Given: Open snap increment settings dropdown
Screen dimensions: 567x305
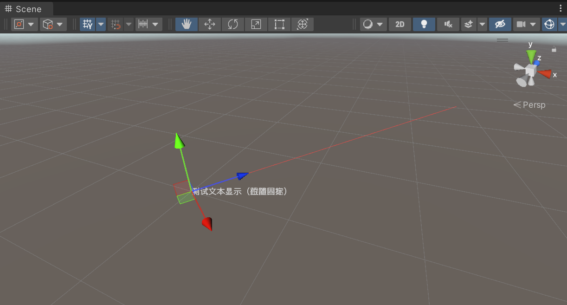Looking at the screenshot, I should [x=148, y=24].
